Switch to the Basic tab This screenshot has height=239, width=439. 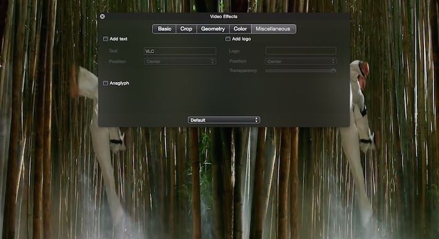click(x=164, y=29)
